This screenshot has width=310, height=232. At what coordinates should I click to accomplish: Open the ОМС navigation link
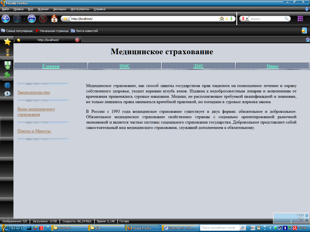coord(125,66)
